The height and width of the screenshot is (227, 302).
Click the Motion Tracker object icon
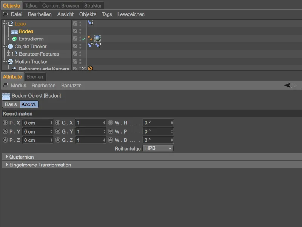pyautogui.click(x=11, y=62)
